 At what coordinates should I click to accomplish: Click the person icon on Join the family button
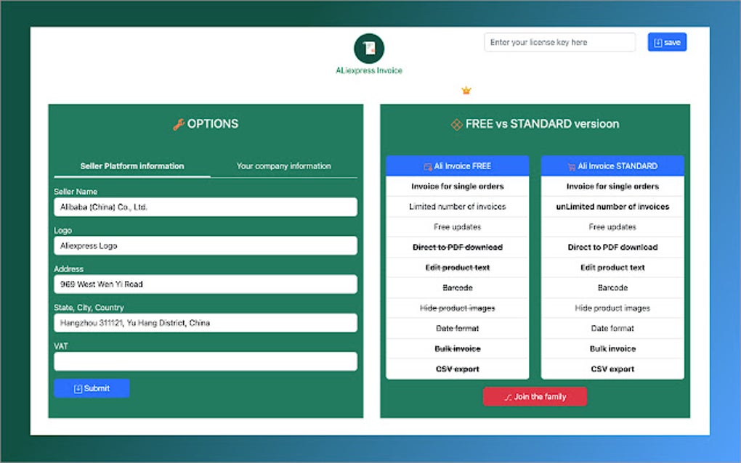(509, 396)
